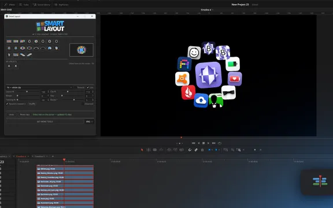The image size is (333, 208).
Task: Toggle the Random checkbox beside Shuffle
Action: [x=7, y=104]
